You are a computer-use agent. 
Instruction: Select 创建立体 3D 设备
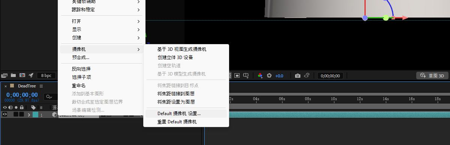pos(186,58)
